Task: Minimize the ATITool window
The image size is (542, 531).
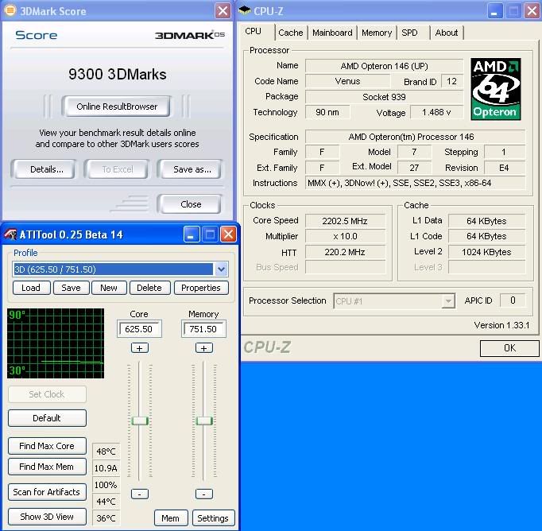Action: [x=192, y=234]
